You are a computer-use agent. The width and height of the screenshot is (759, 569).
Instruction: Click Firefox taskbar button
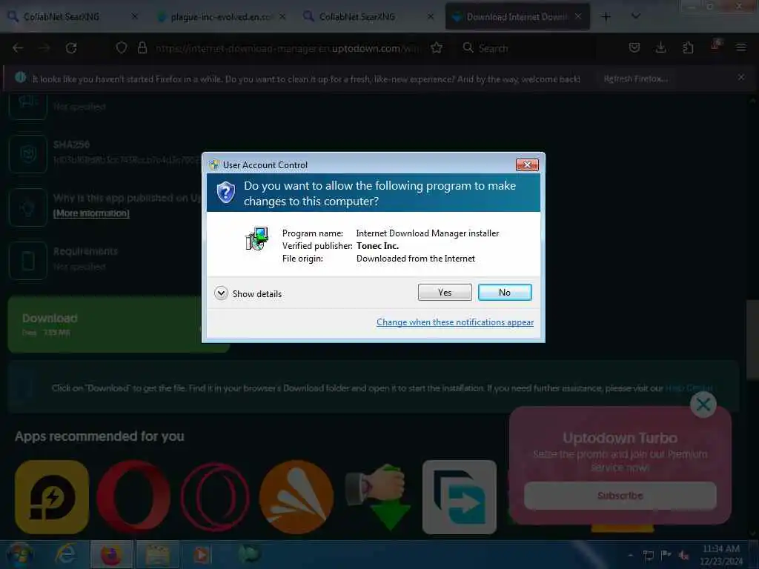pyautogui.click(x=111, y=555)
